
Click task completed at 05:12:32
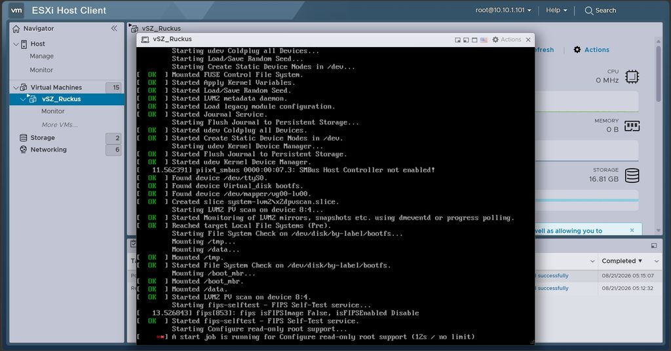(627, 288)
